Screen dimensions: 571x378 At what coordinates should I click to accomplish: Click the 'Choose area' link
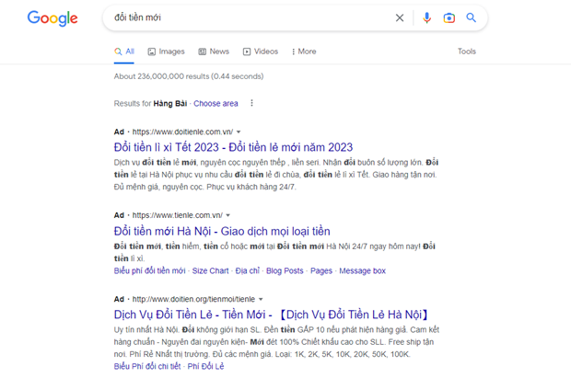pos(216,103)
